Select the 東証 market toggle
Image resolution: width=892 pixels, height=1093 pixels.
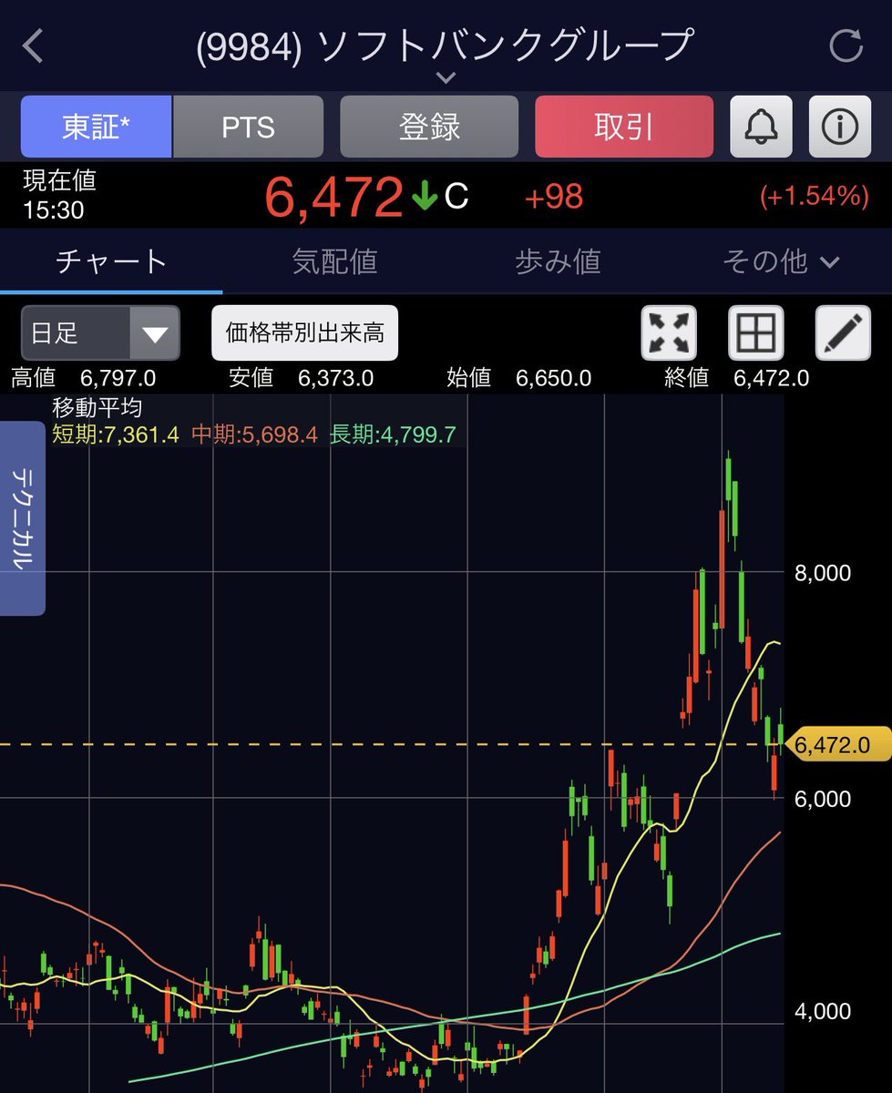coord(96,127)
